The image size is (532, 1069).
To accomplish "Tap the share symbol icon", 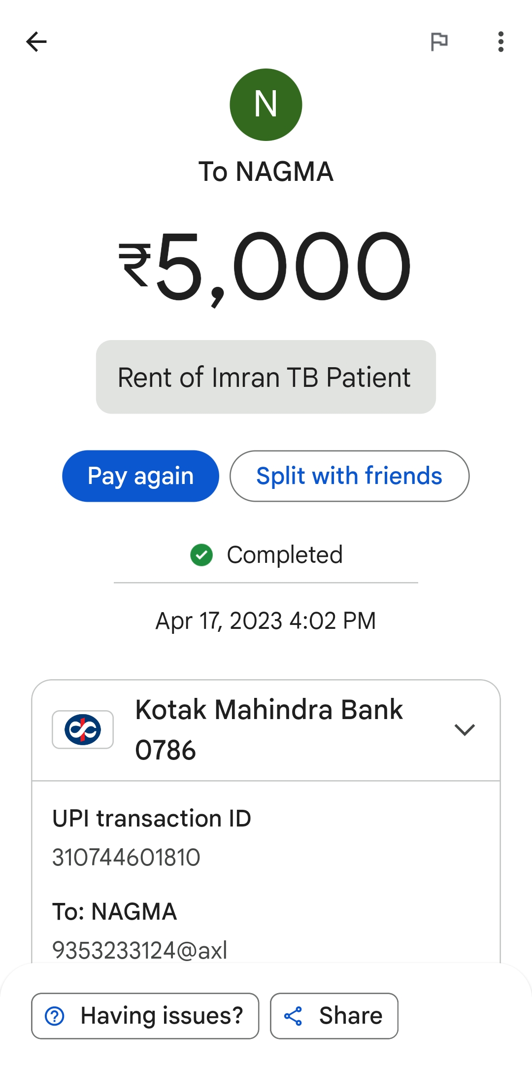I will click(x=293, y=1016).
